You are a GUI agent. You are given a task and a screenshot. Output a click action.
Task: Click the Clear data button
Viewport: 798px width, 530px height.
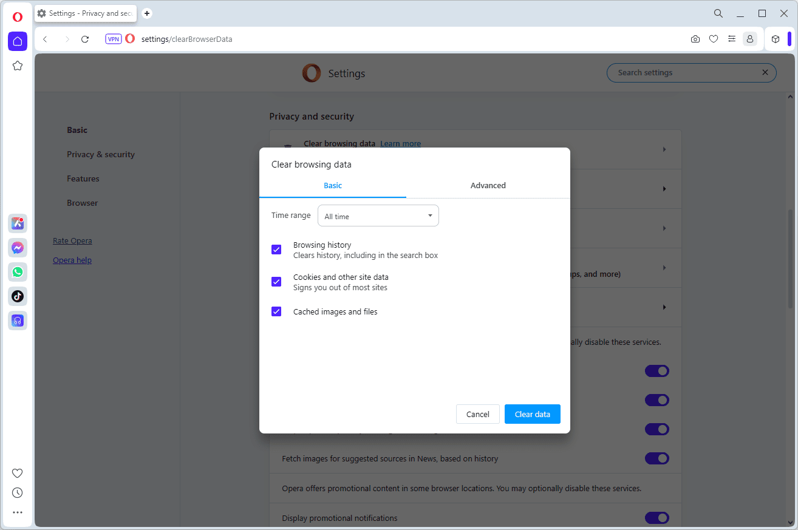(x=532, y=414)
